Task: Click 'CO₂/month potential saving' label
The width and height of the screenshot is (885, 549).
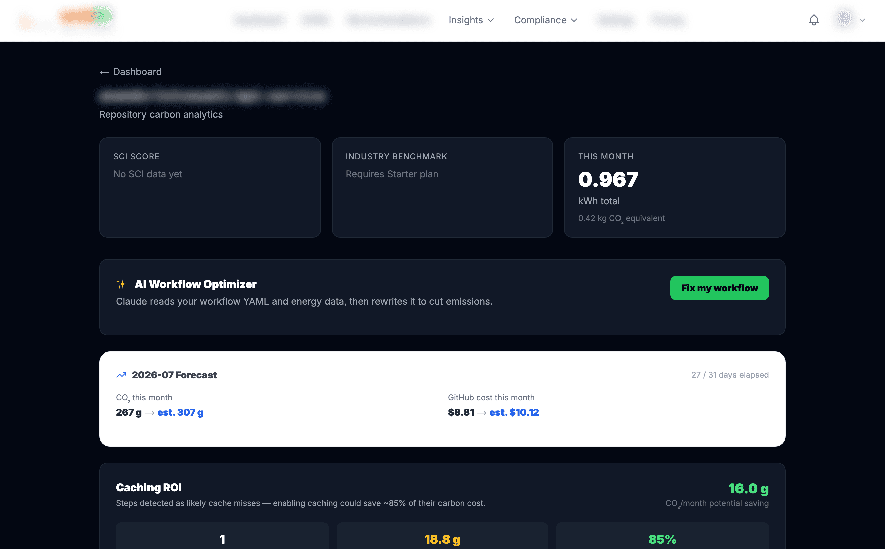Action: coord(717,503)
